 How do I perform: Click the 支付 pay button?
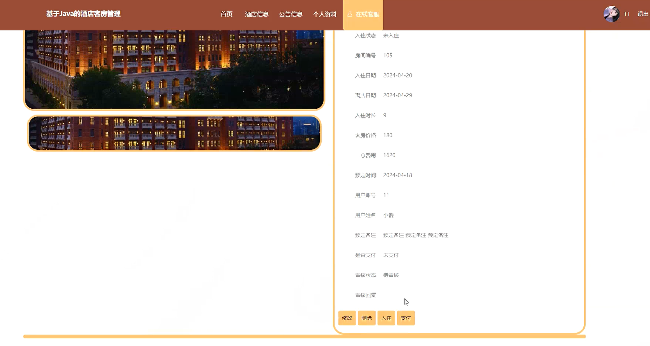click(406, 318)
